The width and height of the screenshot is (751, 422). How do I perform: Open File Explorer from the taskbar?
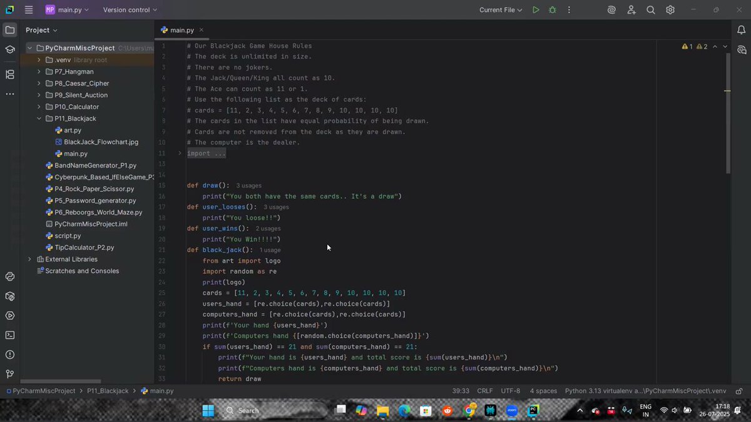point(382,411)
